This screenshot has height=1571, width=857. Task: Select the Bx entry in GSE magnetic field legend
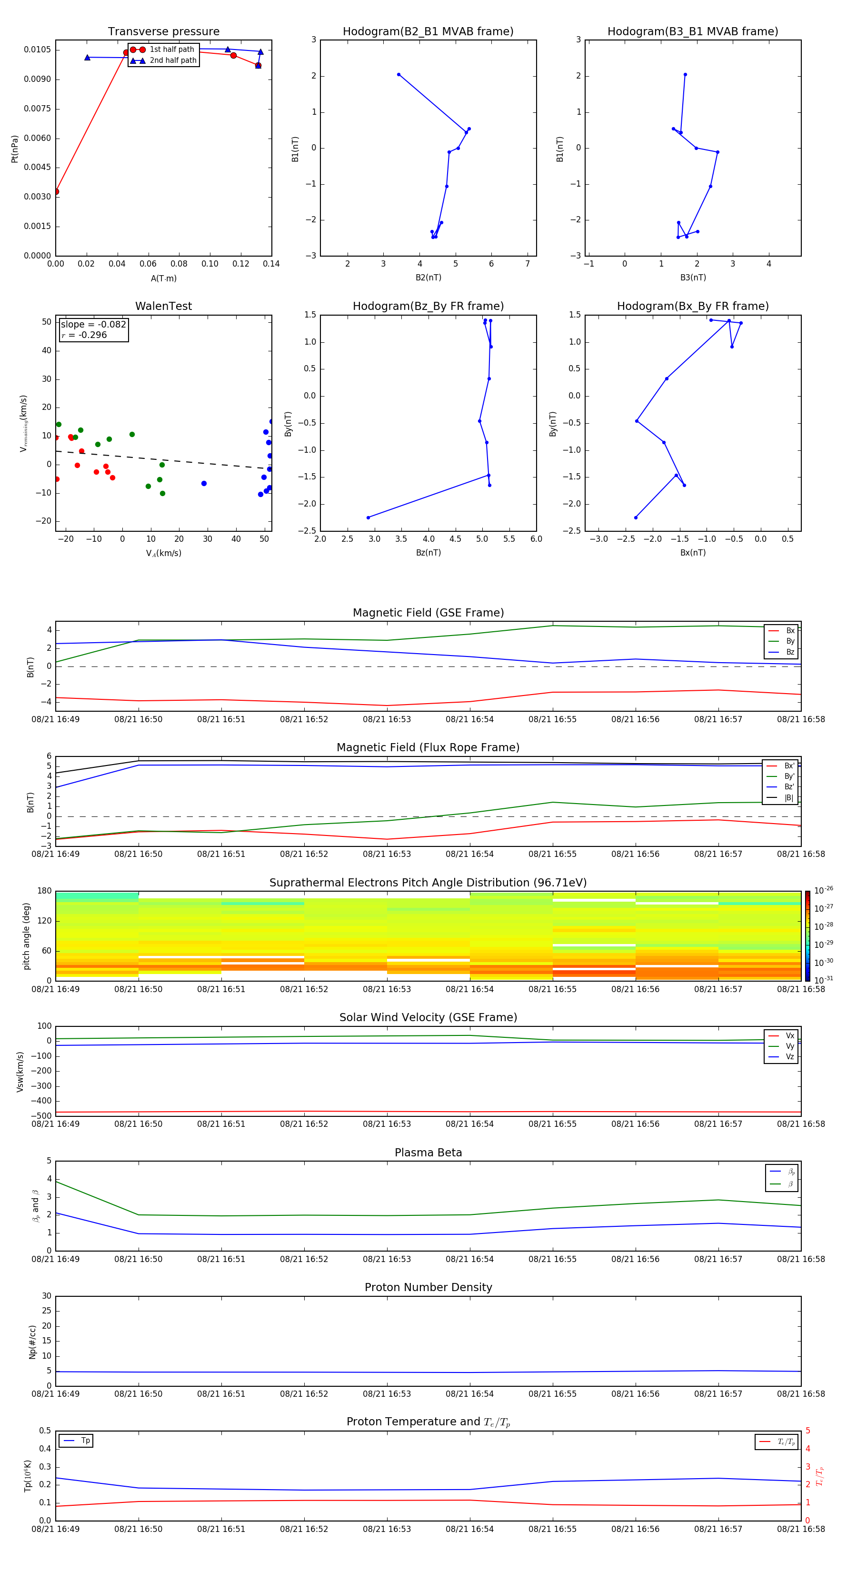781,631
